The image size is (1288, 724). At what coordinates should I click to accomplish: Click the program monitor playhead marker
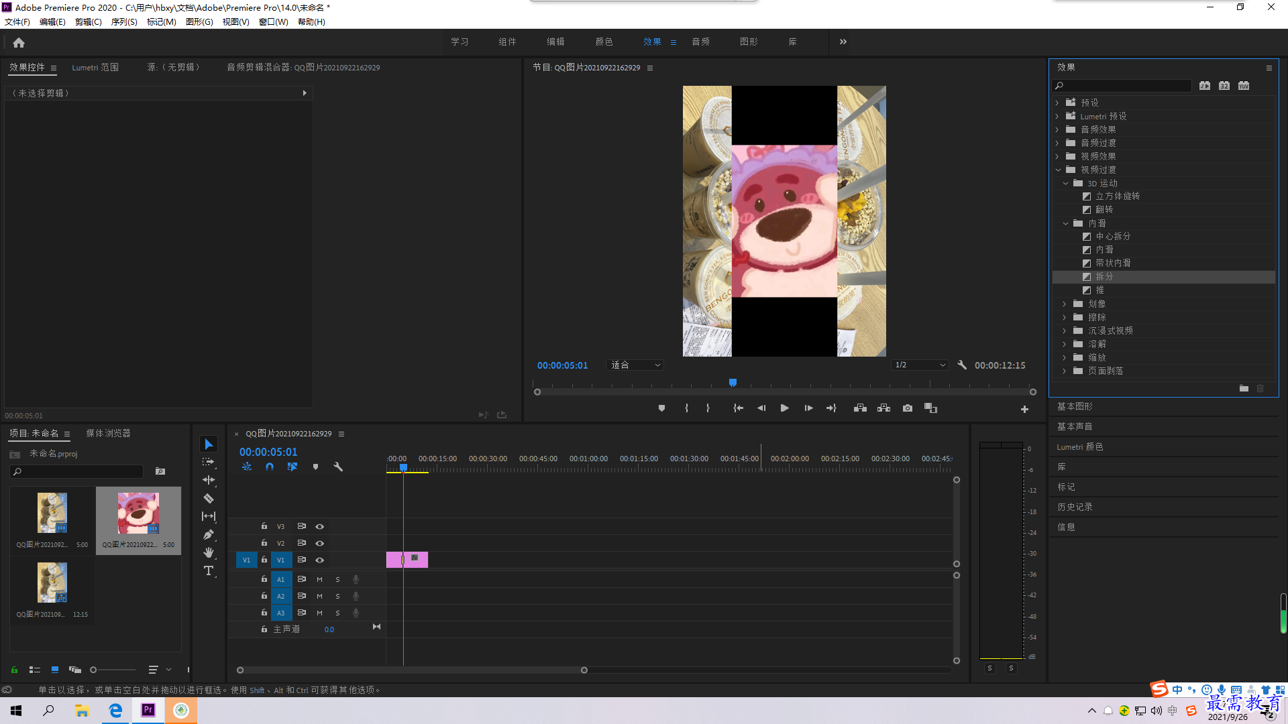click(733, 383)
